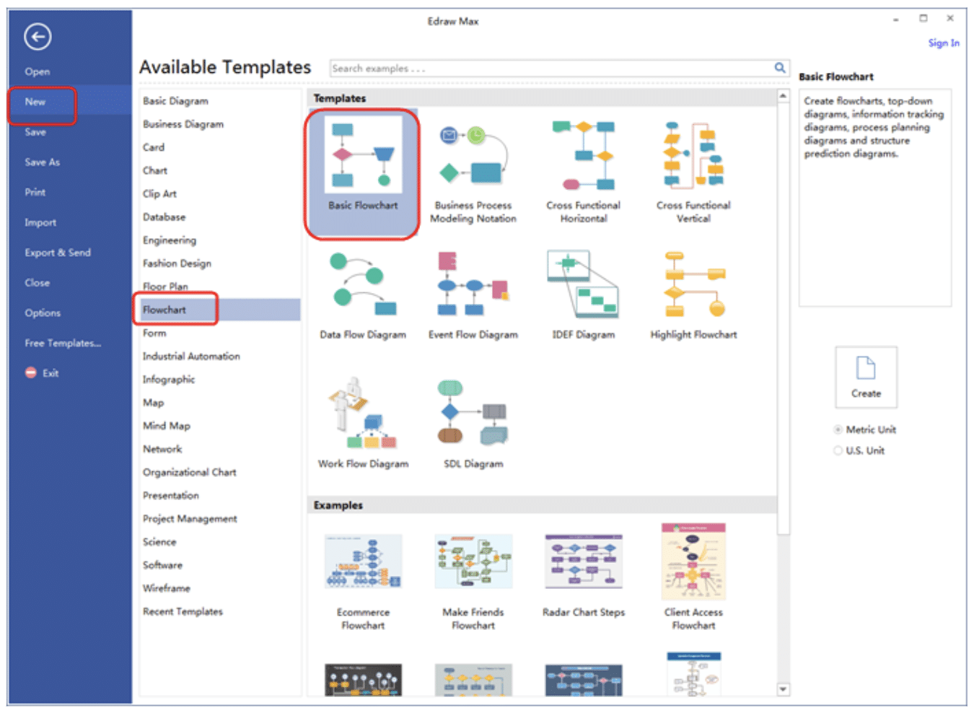Select the Data Flow Diagram template
The width and height of the screenshot is (974, 713).
[363, 295]
